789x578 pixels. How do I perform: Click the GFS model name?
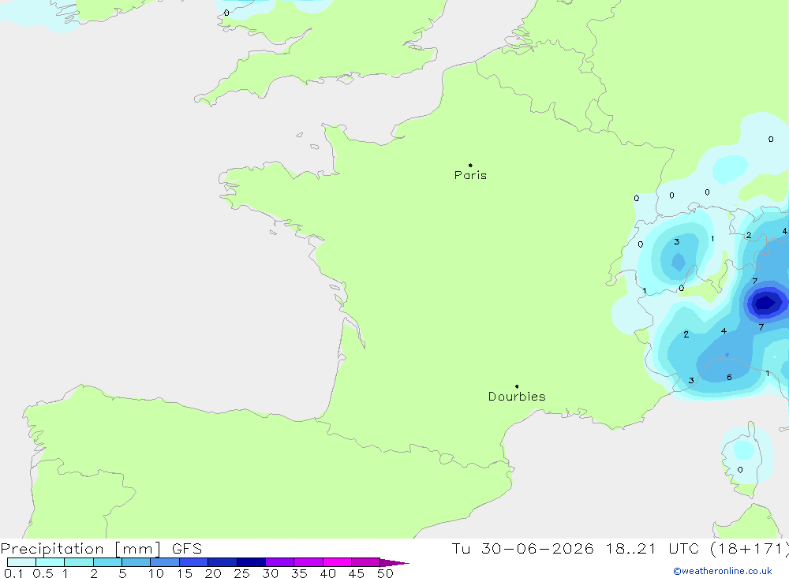click(187, 549)
